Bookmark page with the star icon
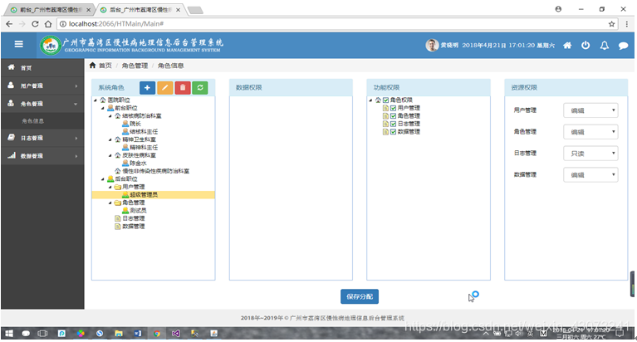637x342 pixels. 611,24
